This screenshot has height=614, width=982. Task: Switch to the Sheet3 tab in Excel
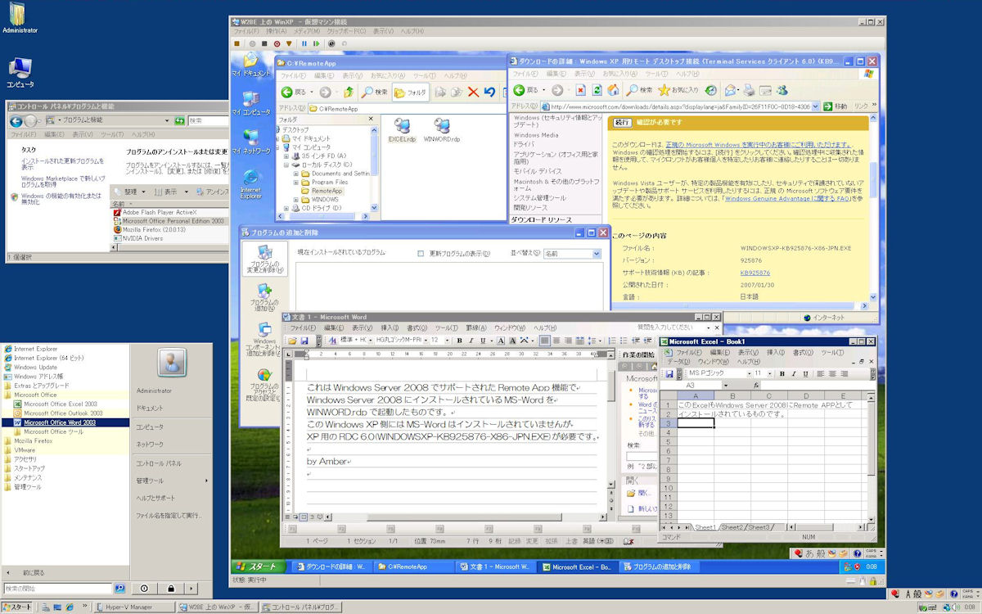tap(759, 527)
